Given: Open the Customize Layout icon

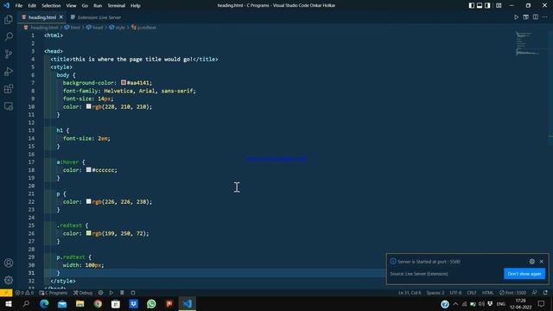Looking at the screenshot, I should (499, 5).
